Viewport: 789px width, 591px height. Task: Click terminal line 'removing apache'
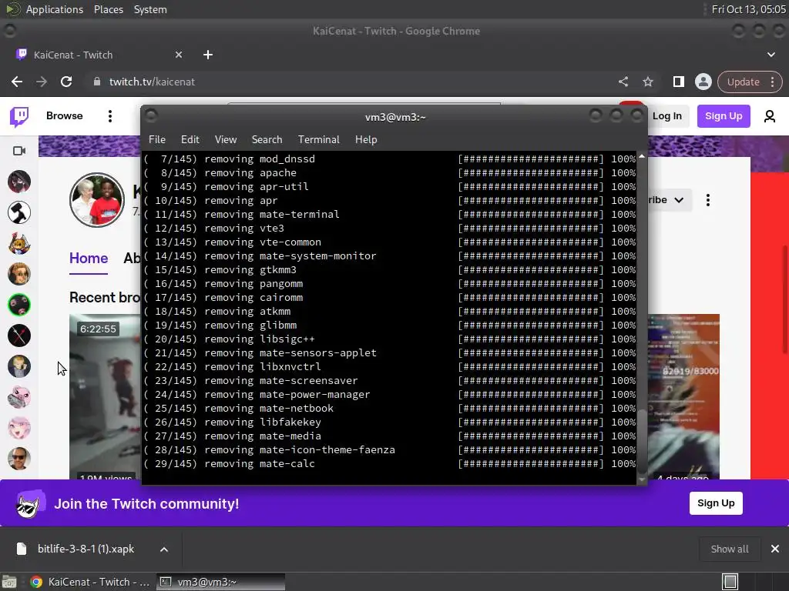[x=250, y=173]
